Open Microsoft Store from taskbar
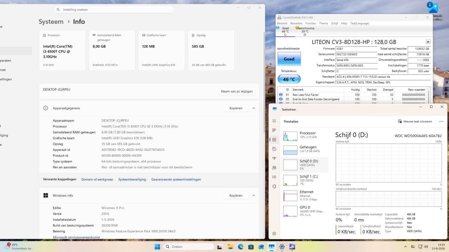Viewport: 449px width, 252px height. tap(251, 247)
